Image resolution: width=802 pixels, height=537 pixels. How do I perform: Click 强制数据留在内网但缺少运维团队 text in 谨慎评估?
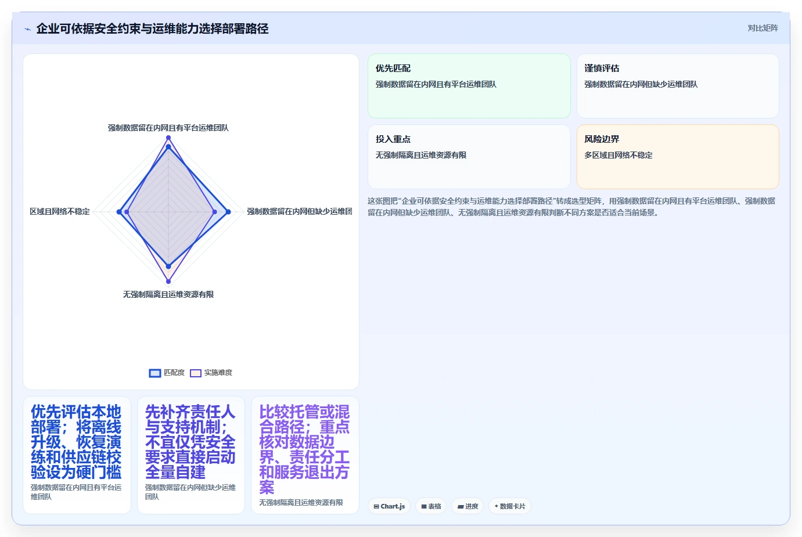tap(641, 85)
